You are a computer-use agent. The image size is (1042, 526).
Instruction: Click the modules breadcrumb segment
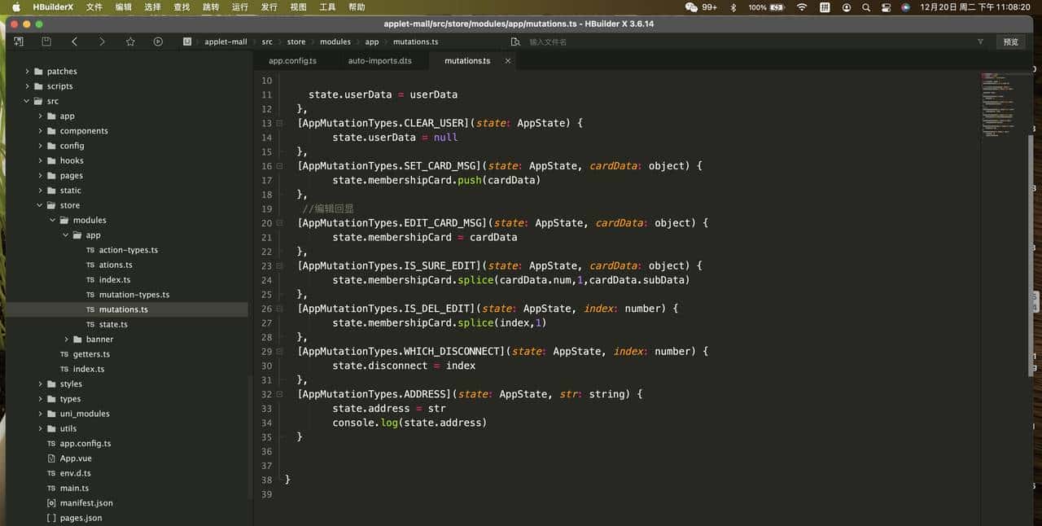pos(335,42)
